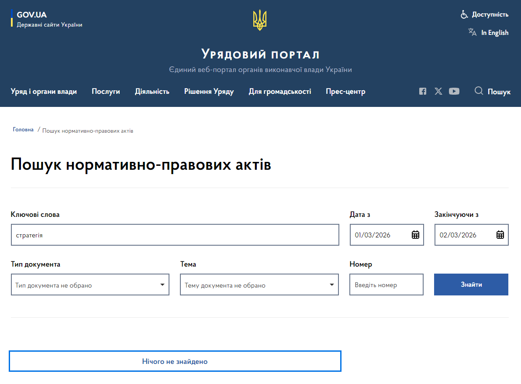Open the Facebook page icon

422,91
